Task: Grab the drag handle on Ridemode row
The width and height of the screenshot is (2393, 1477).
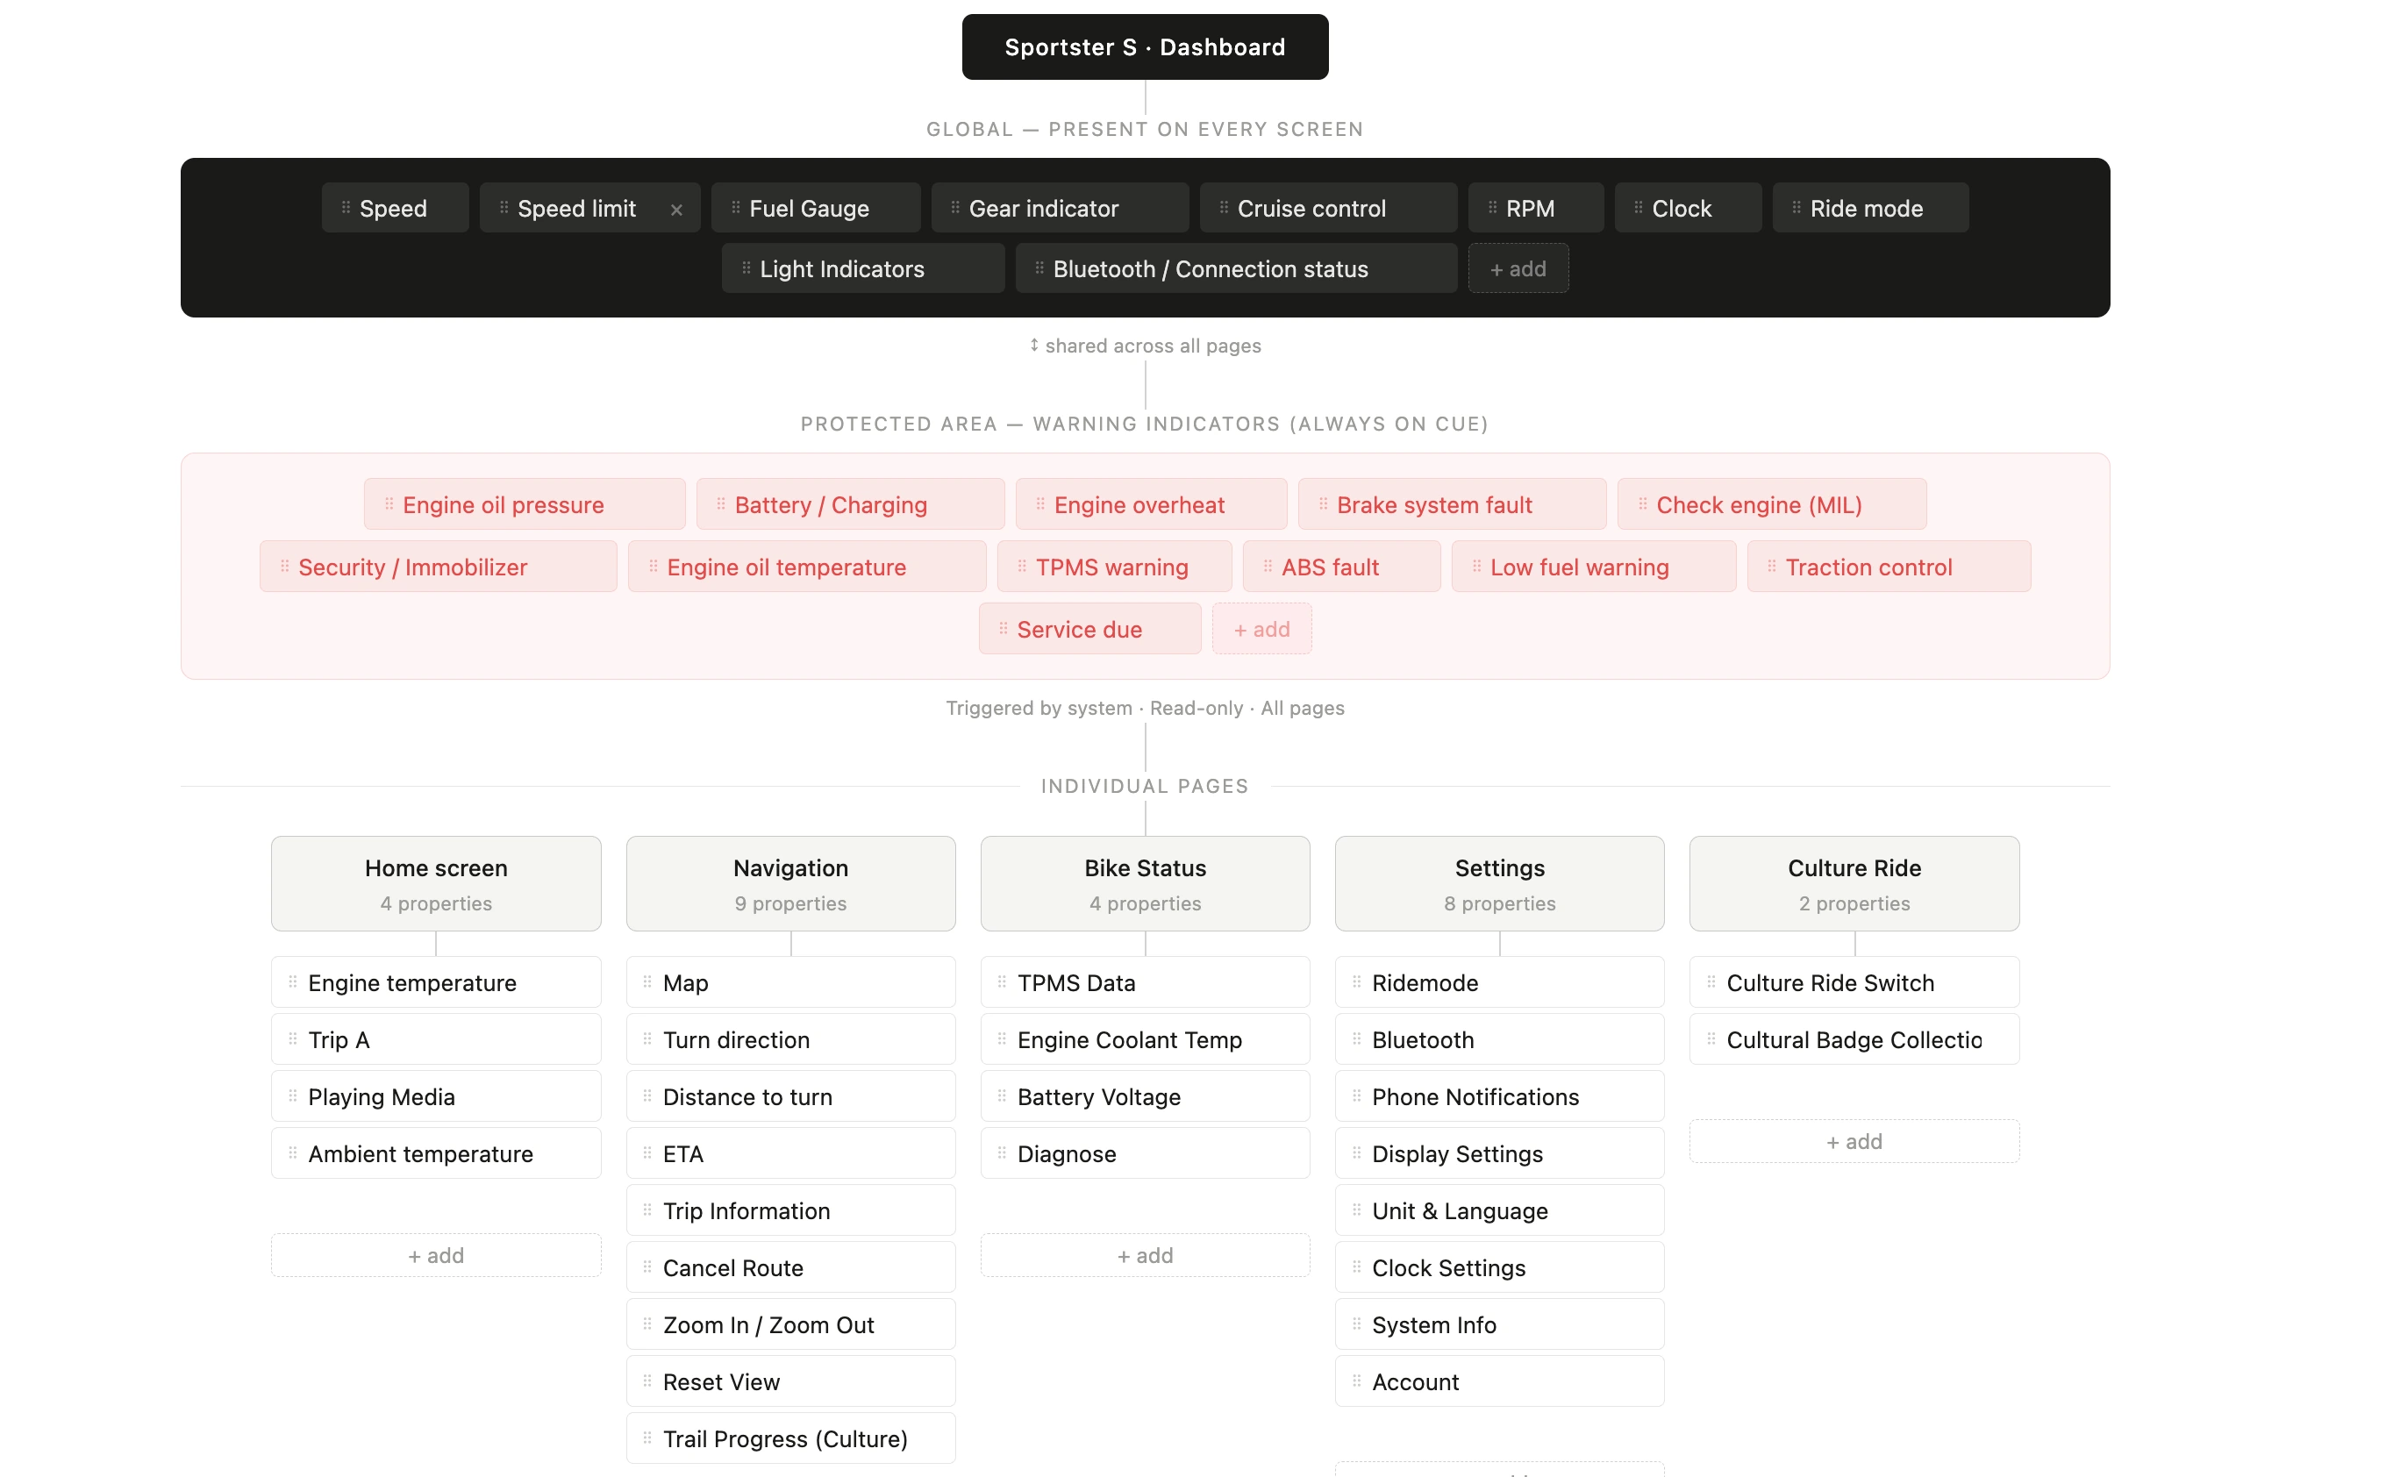Action: (x=1357, y=981)
